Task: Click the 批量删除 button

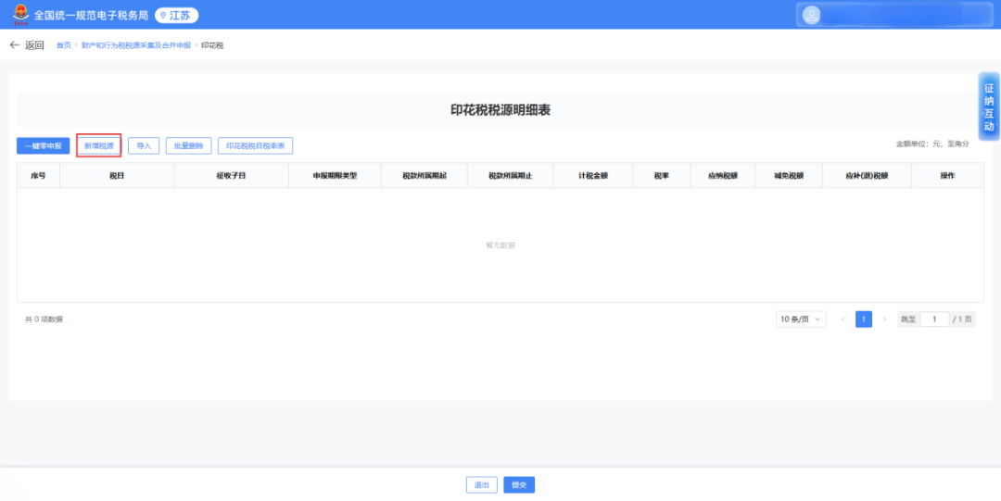Action: pyautogui.click(x=188, y=145)
